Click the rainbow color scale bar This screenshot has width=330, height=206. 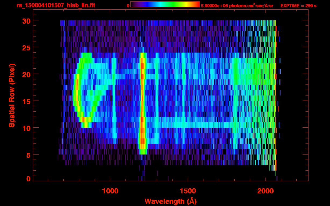165,4
